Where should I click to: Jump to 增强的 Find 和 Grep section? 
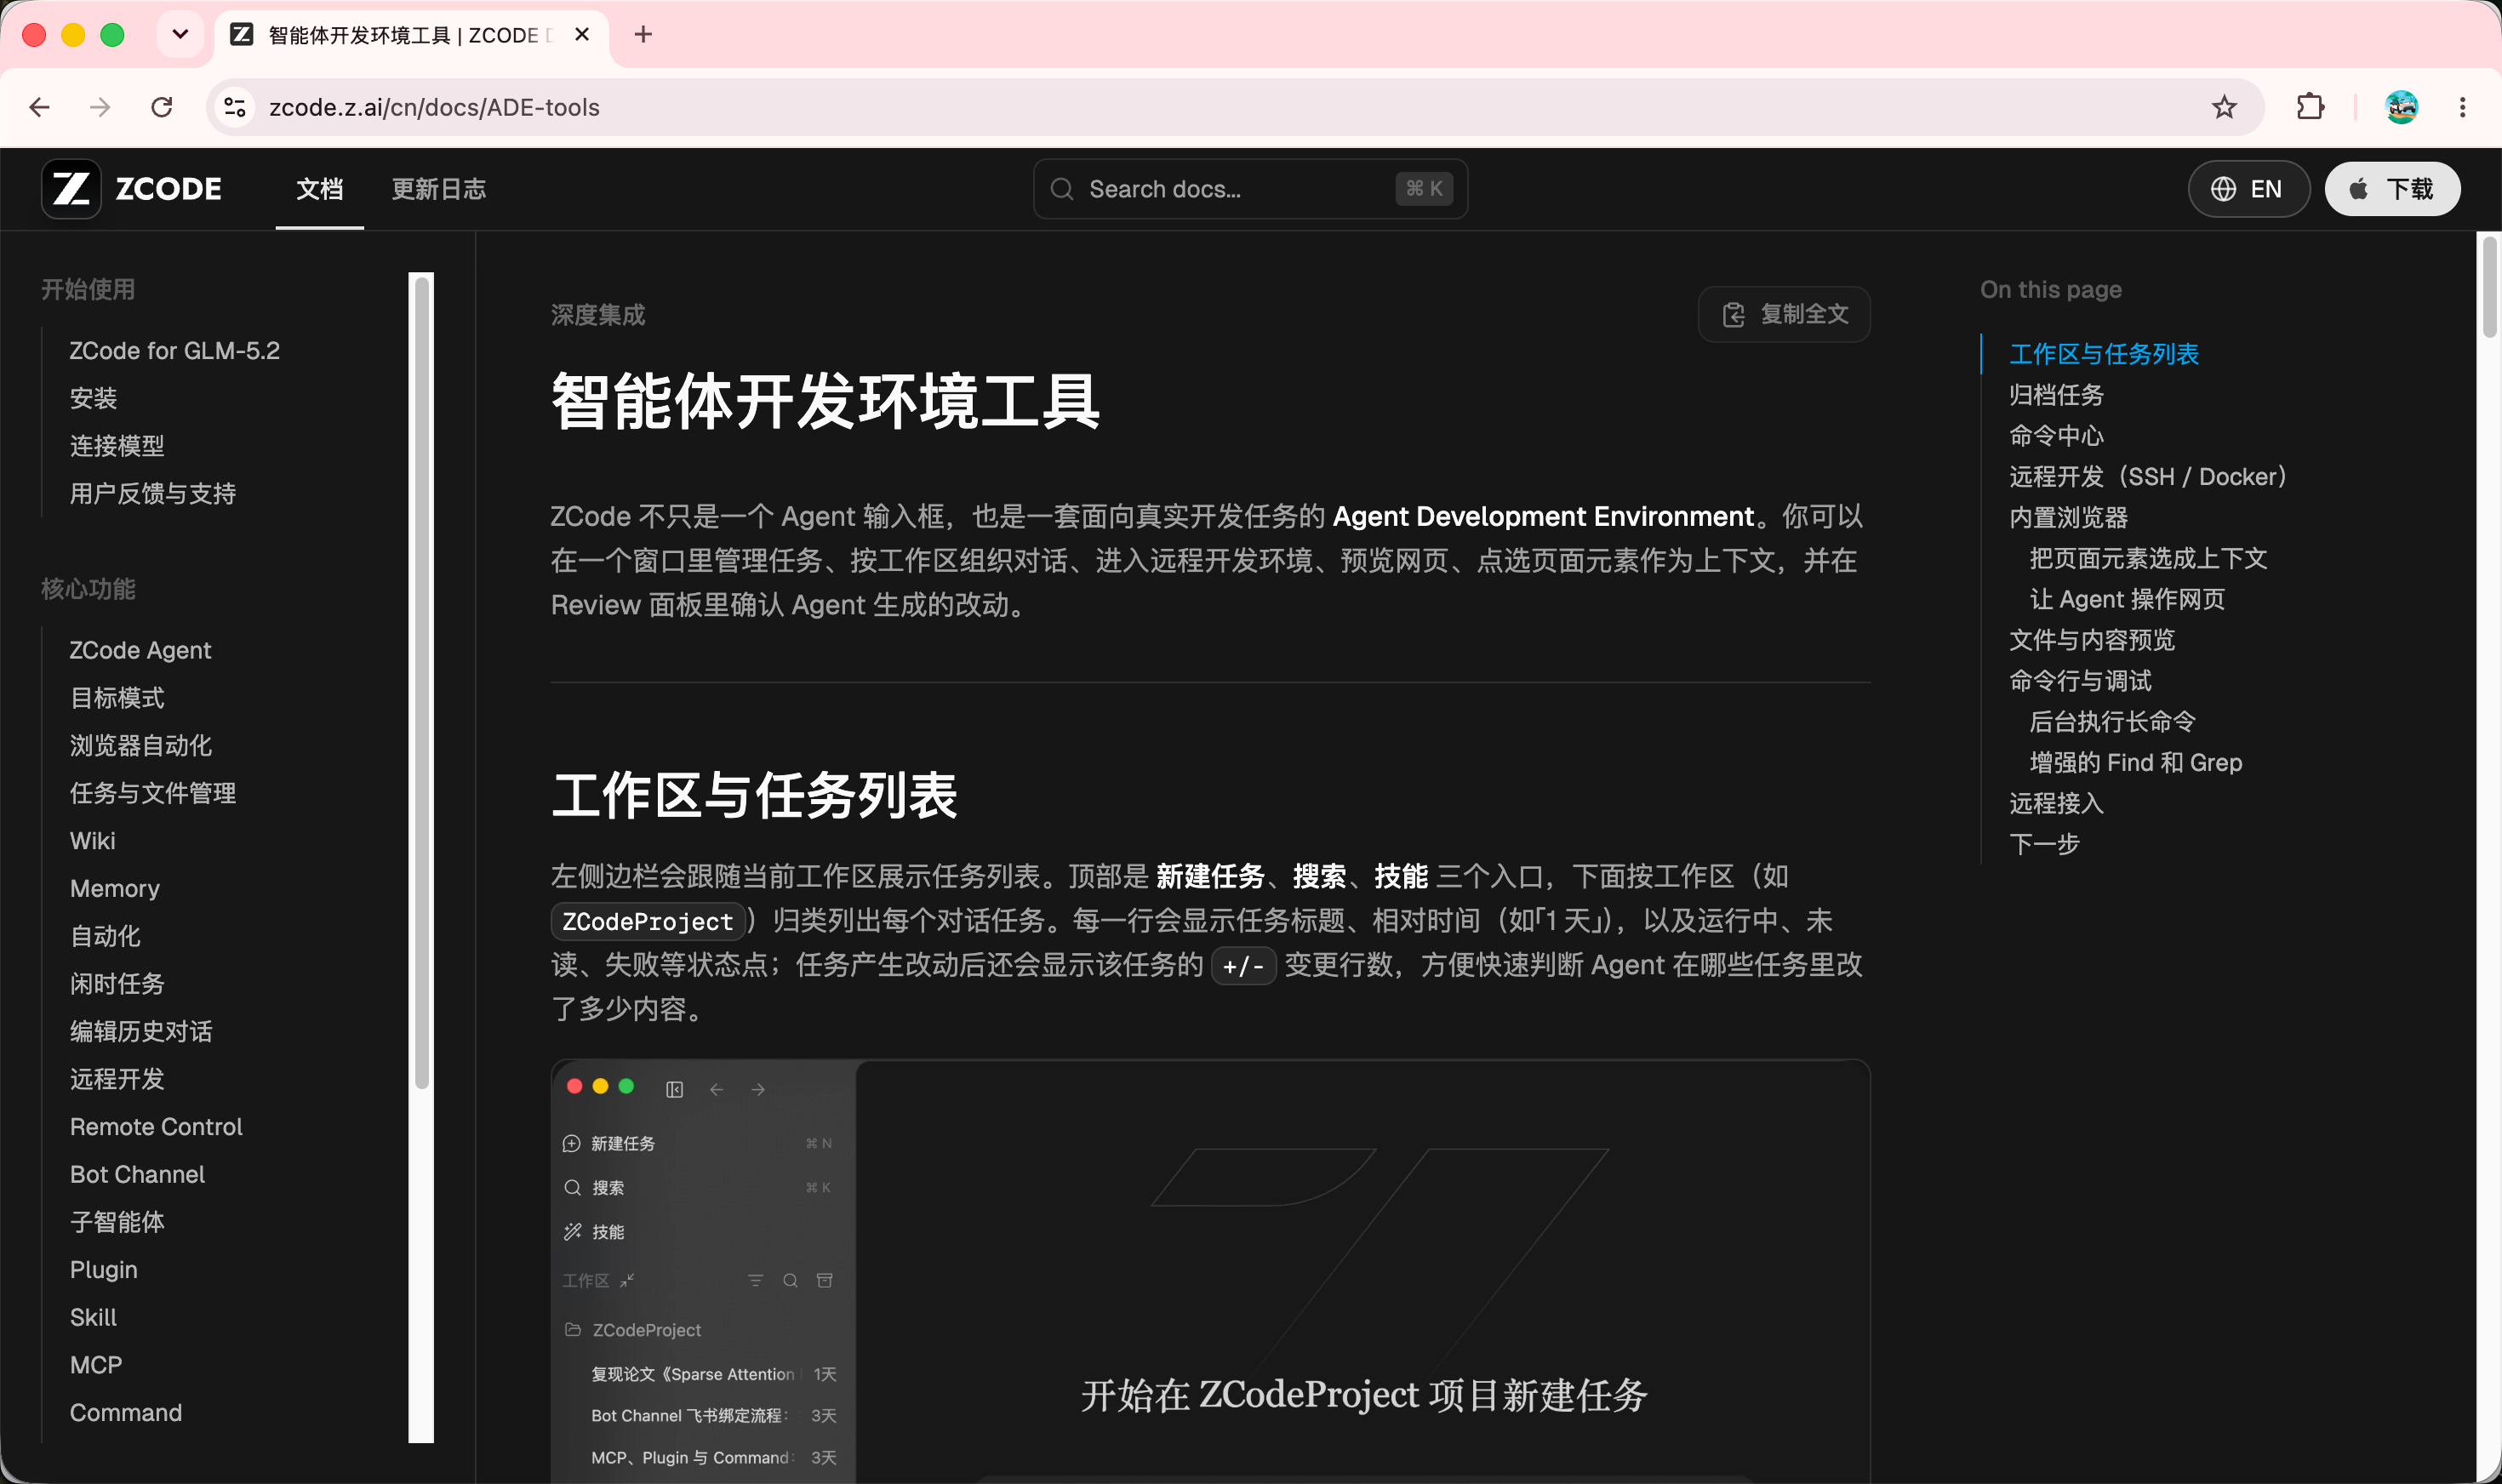coord(2135,763)
